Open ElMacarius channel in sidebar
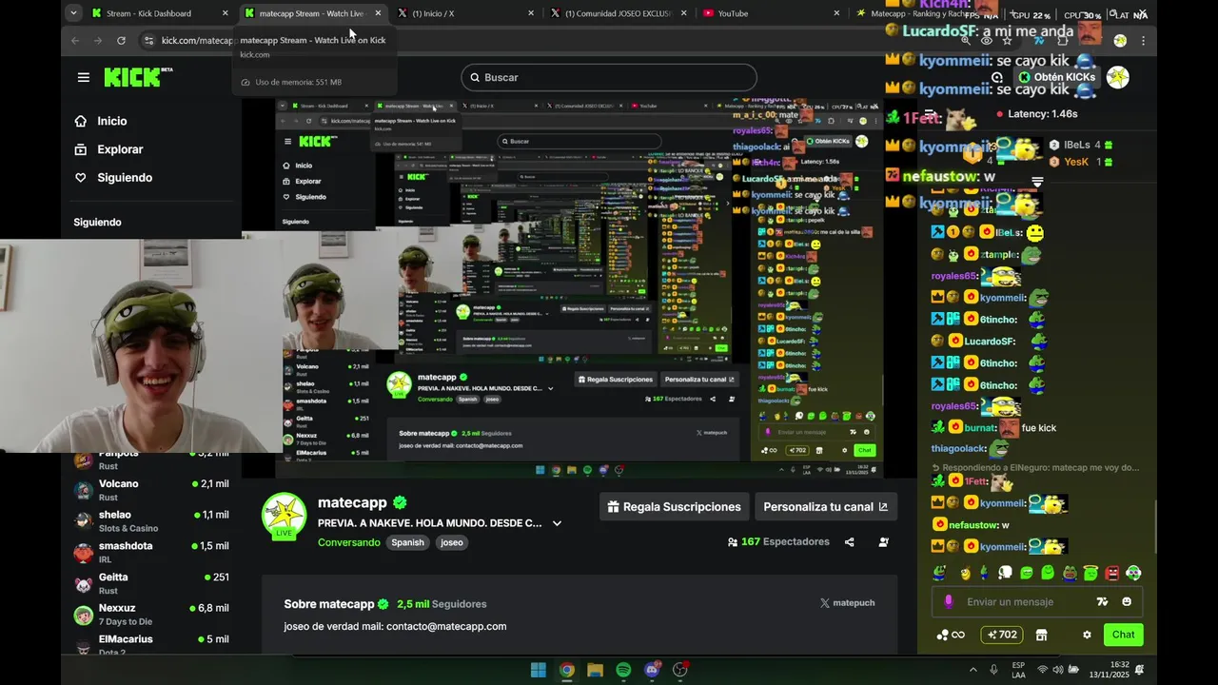 (151, 644)
